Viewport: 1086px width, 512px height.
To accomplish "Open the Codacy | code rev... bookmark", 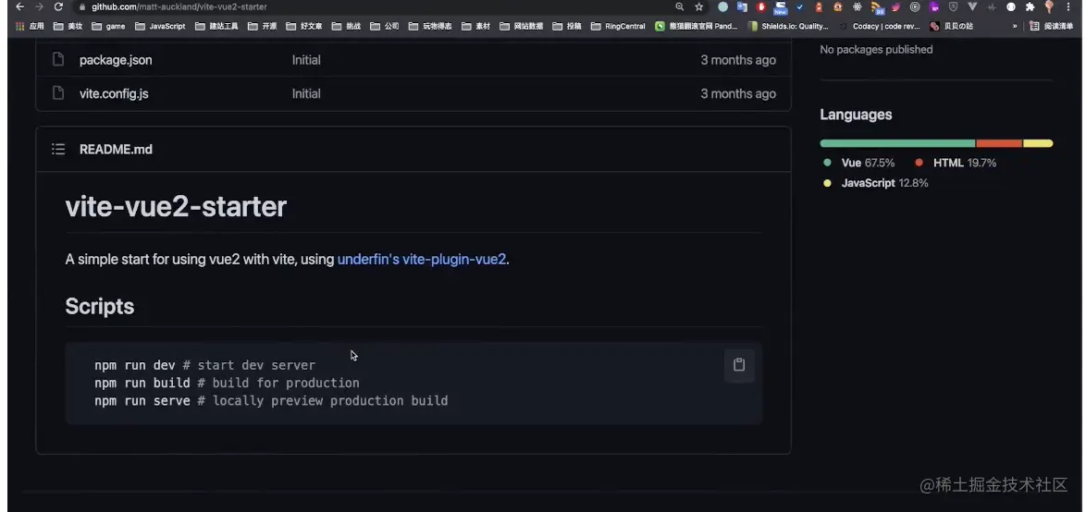I will 880,26.
